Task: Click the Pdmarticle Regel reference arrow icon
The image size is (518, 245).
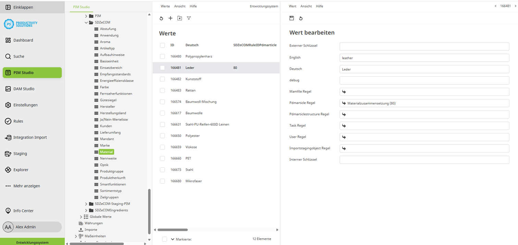Action: pyautogui.click(x=344, y=103)
